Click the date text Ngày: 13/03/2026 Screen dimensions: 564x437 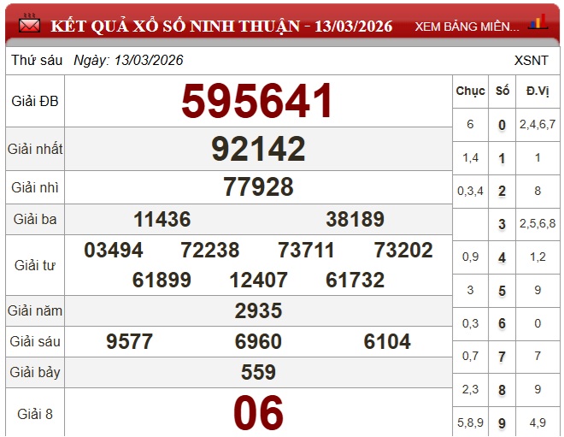tap(128, 61)
